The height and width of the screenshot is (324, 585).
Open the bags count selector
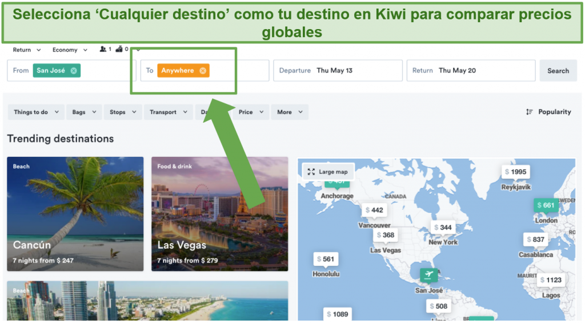(122, 49)
